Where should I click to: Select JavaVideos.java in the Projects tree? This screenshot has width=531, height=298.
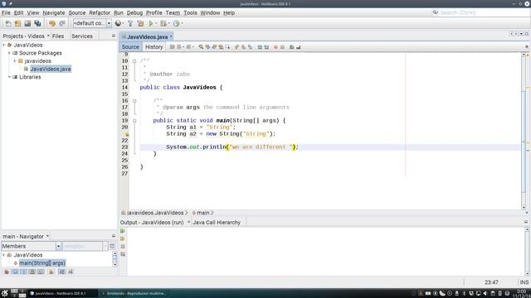tap(51, 69)
